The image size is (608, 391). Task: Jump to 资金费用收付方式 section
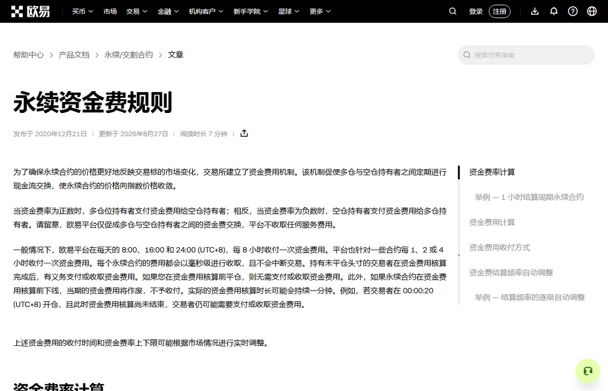point(500,247)
